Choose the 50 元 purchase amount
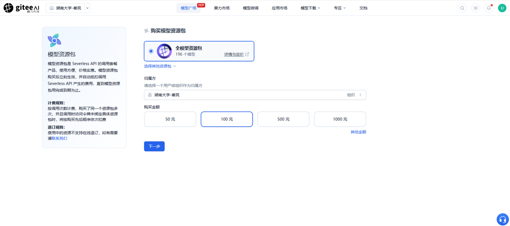Viewport: 510px width, 226px height. click(x=170, y=119)
